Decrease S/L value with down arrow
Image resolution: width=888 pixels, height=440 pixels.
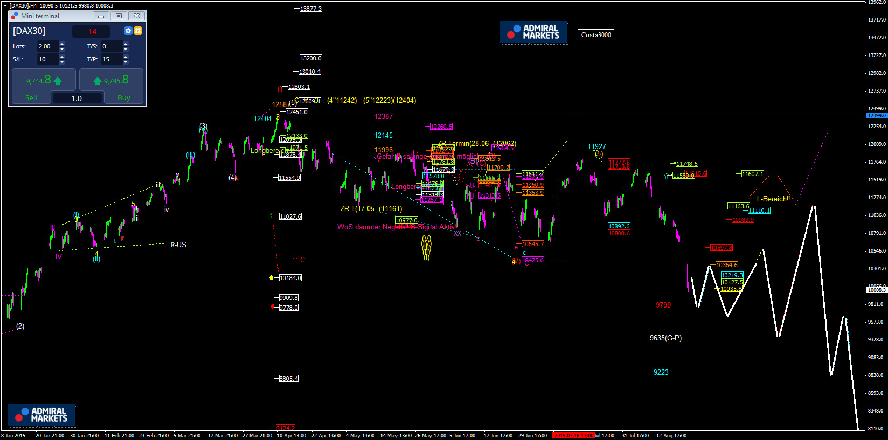[62, 62]
